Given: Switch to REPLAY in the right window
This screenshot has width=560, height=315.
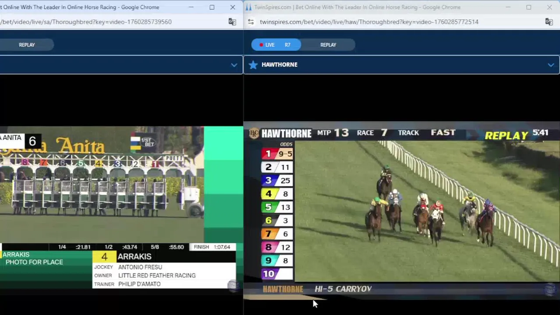Looking at the screenshot, I should [x=328, y=45].
